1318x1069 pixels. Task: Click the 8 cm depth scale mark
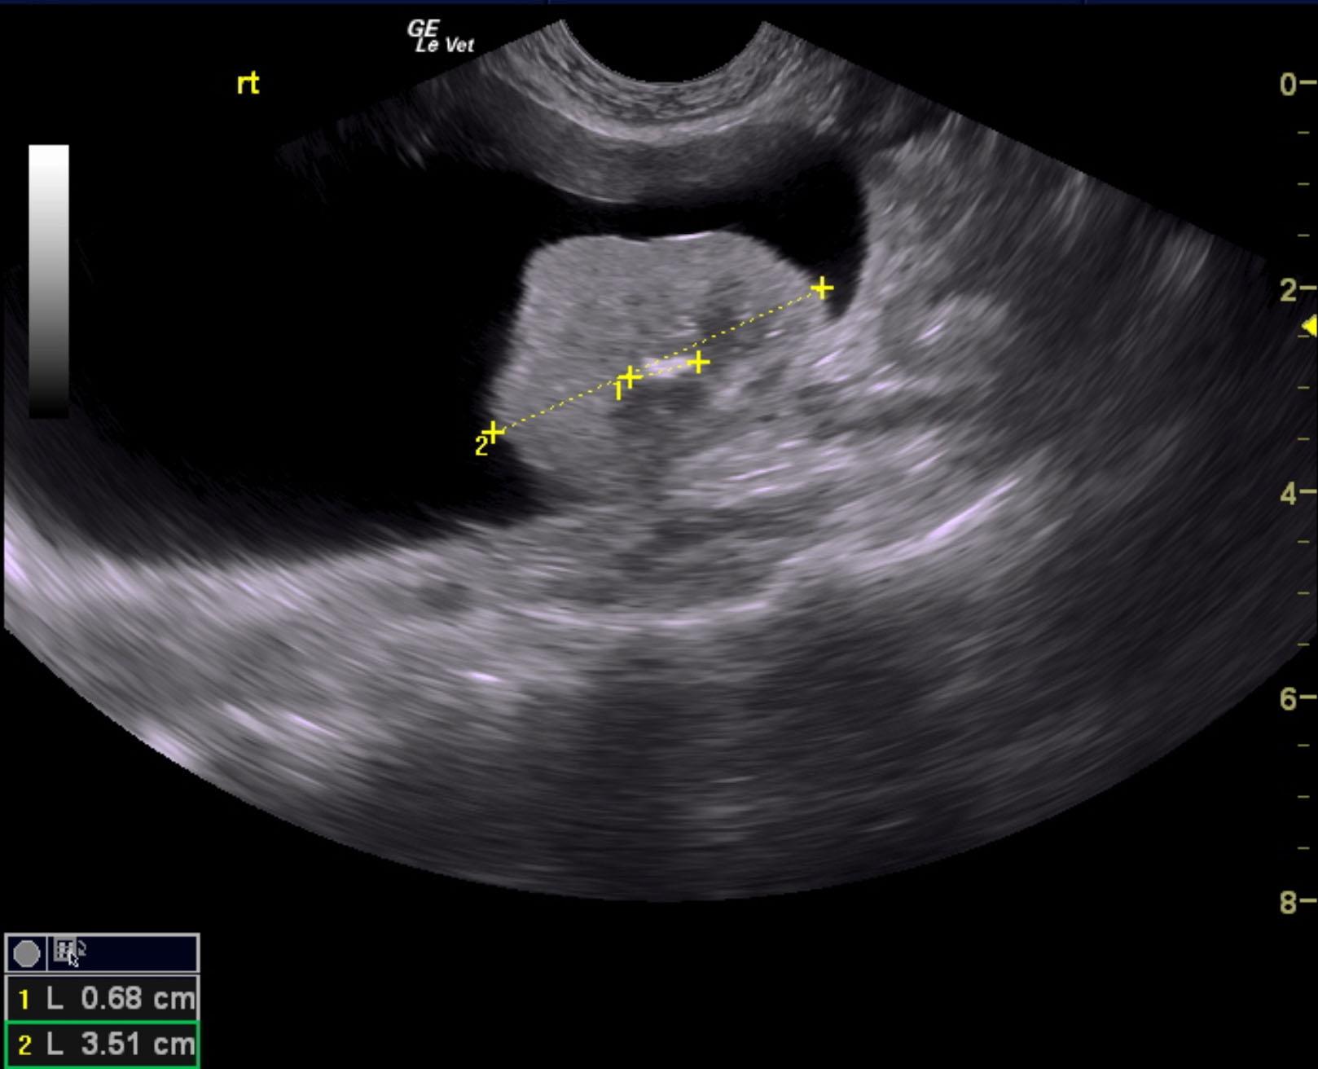(x=1295, y=901)
